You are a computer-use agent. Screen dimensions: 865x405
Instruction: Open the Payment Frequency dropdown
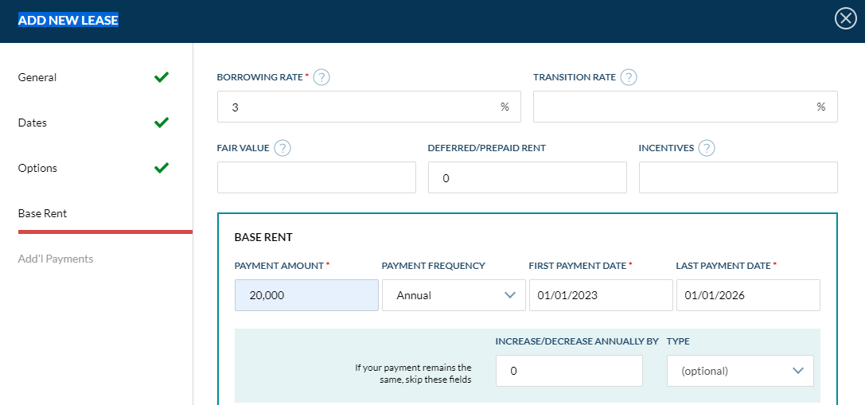tap(454, 295)
